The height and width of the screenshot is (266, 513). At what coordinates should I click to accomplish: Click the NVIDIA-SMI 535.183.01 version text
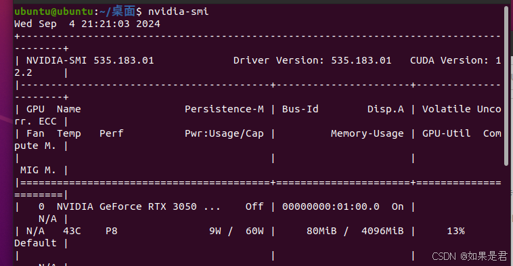coord(90,60)
